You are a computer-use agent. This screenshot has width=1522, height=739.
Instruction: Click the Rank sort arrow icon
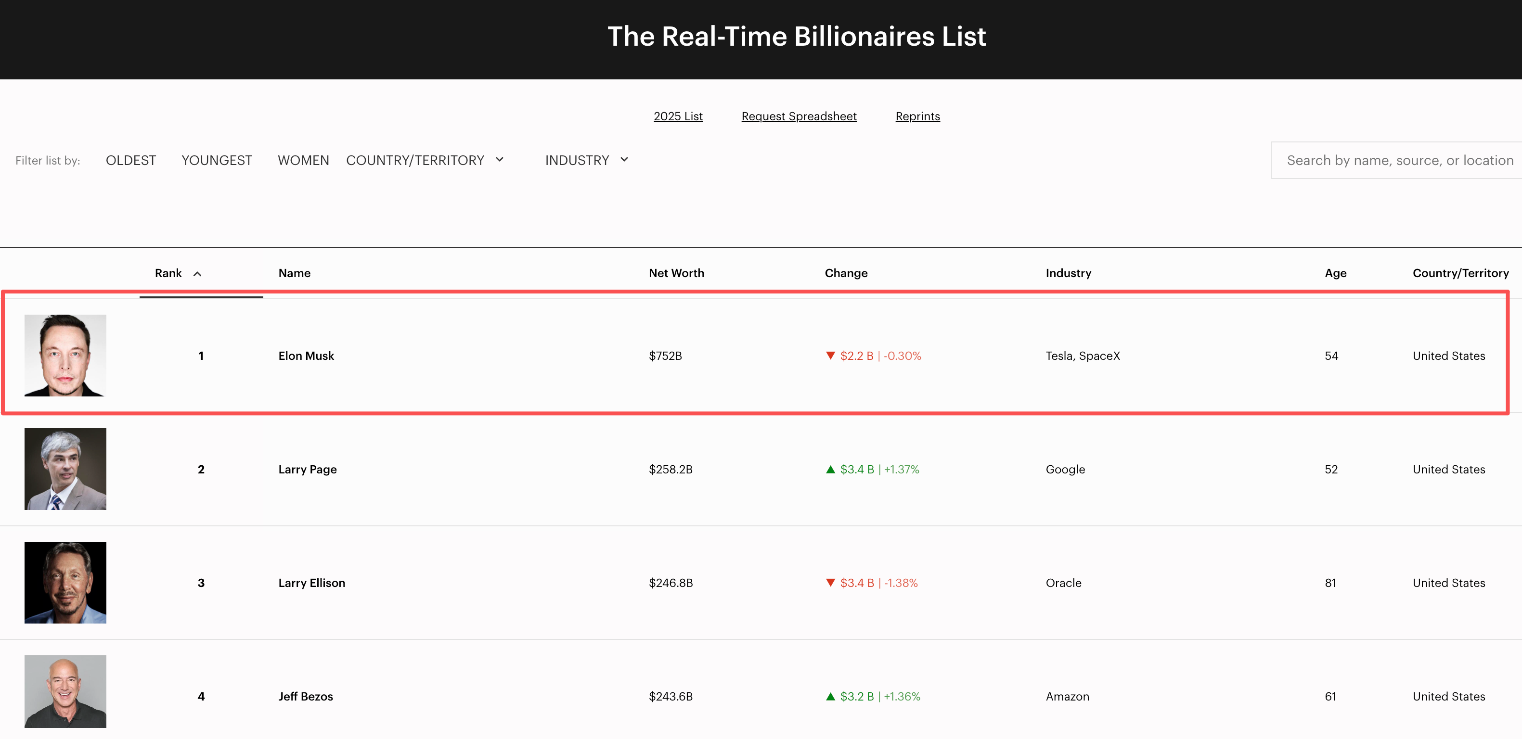coord(197,273)
